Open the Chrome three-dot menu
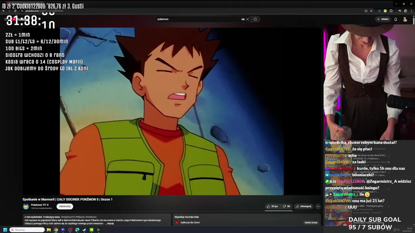This screenshot has width=415, height=233. pos(411,11)
